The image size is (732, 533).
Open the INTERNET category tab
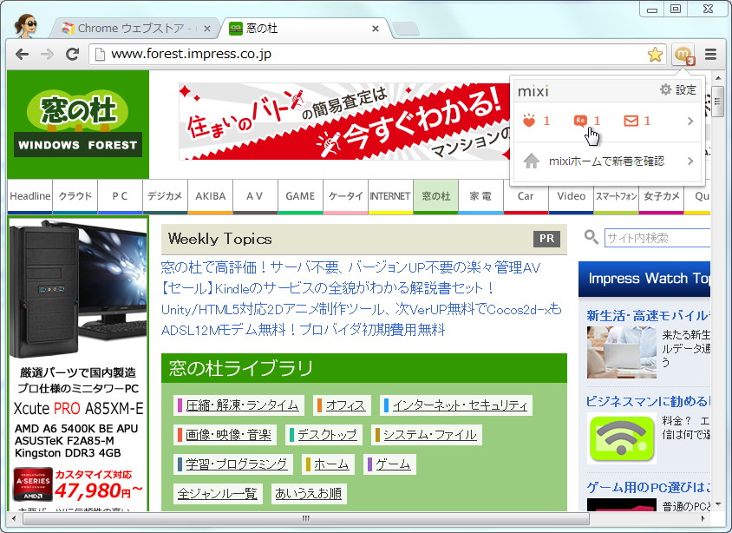coord(390,196)
